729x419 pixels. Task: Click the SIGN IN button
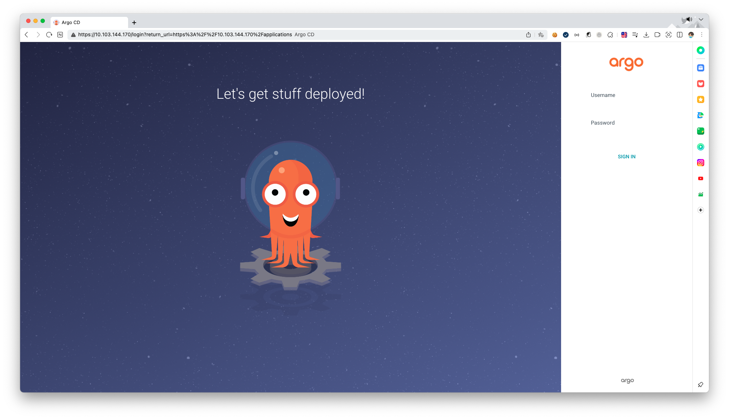point(626,157)
